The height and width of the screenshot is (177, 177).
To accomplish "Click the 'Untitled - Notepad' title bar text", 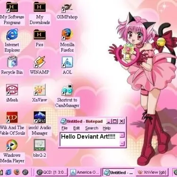I will (84, 121).
